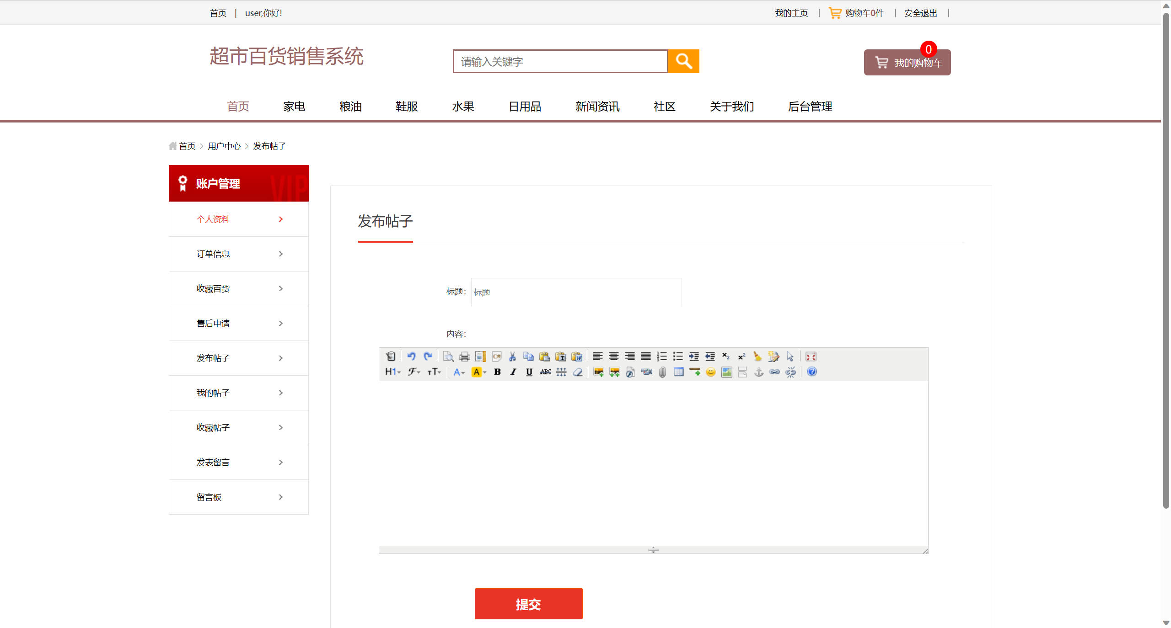Click the 提交 submit button
This screenshot has width=1171, height=628.
(x=528, y=604)
